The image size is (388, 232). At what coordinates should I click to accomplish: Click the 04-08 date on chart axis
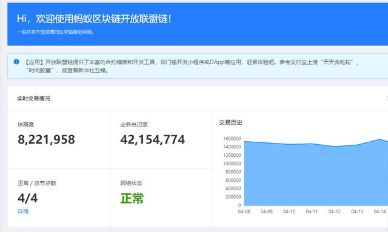[244, 211]
